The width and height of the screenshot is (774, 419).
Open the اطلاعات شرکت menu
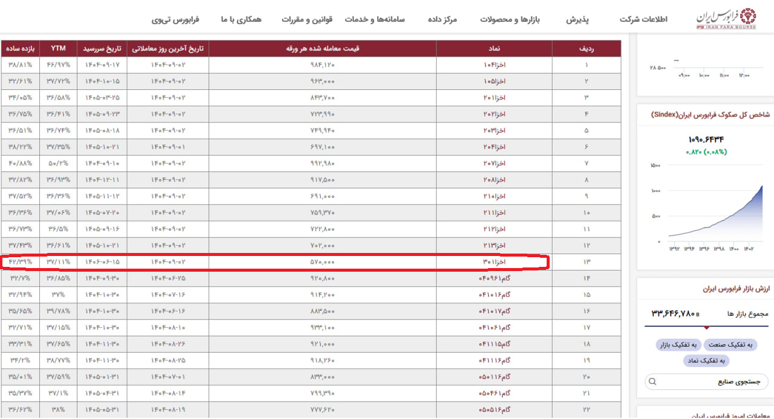click(x=643, y=19)
